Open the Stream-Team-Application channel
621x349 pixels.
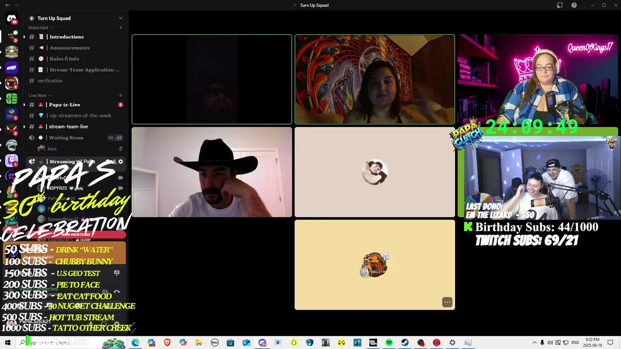pyautogui.click(x=75, y=70)
